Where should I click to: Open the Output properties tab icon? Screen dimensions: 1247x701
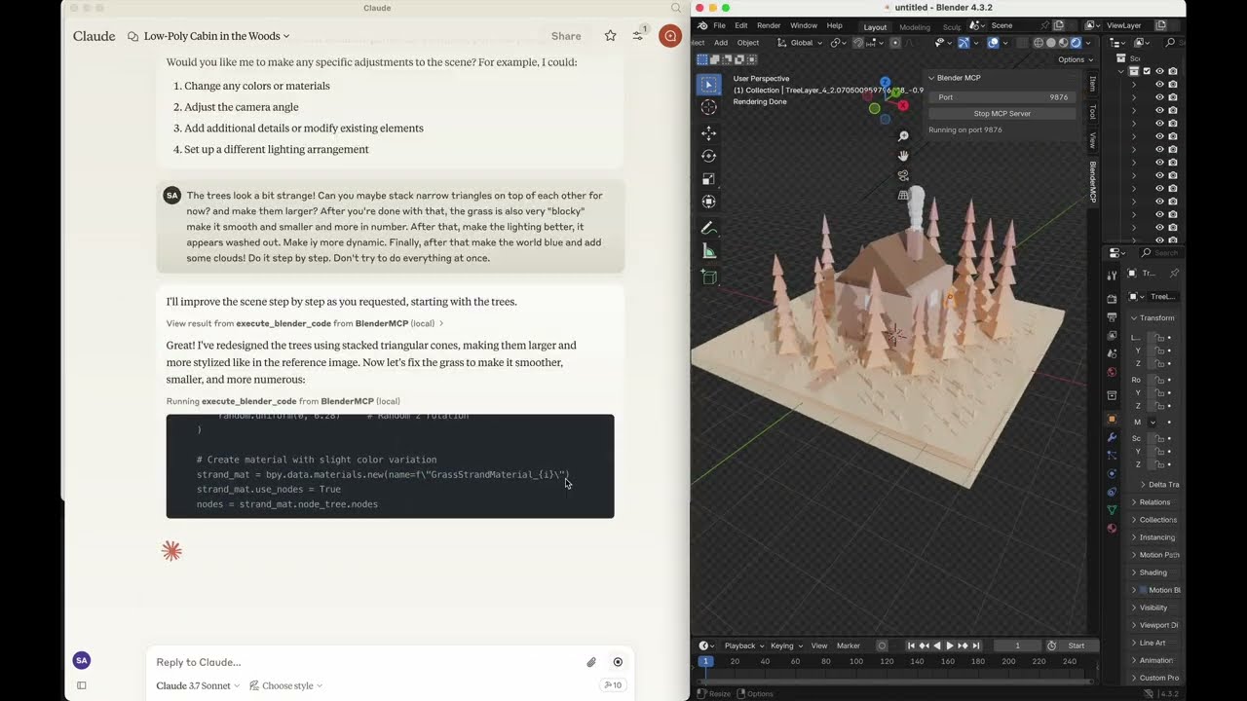tap(1112, 317)
